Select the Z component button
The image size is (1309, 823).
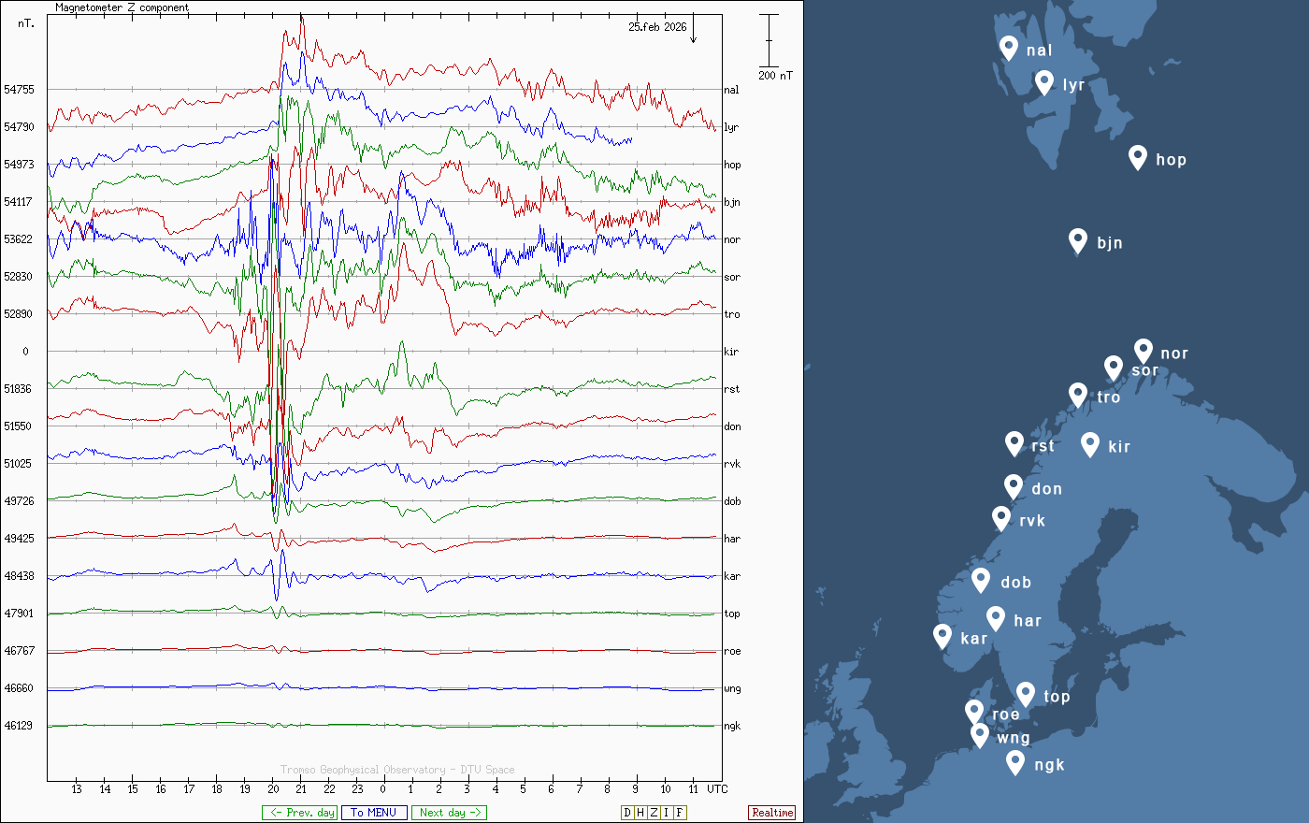[x=654, y=813]
